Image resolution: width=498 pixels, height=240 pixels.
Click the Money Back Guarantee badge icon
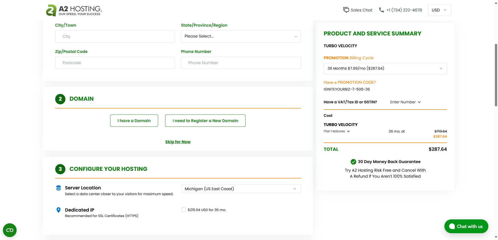tap(353, 162)
